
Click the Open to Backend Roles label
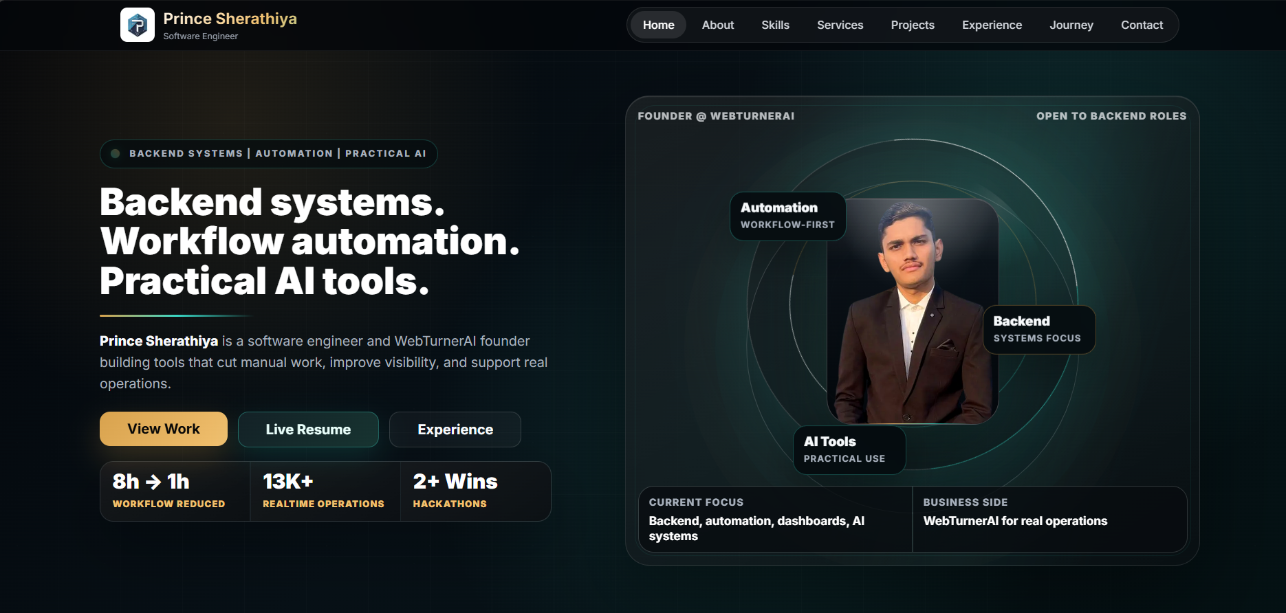coord(1111,116)
